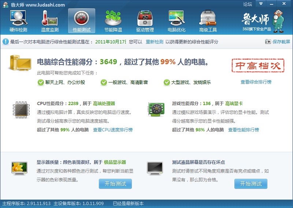Start the display quality test 开始测试
The height and width of the screenshot is (208, 293).
pos(115,184)
